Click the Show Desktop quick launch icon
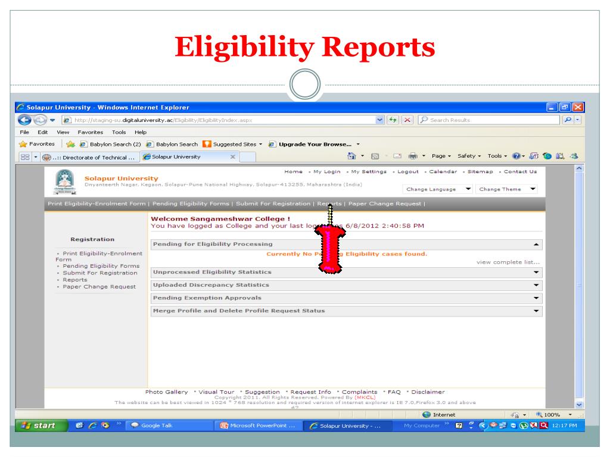The image size is (610, 457). (x=79, y=425)
